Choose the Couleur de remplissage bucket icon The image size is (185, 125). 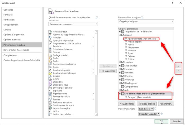point(50,73)
